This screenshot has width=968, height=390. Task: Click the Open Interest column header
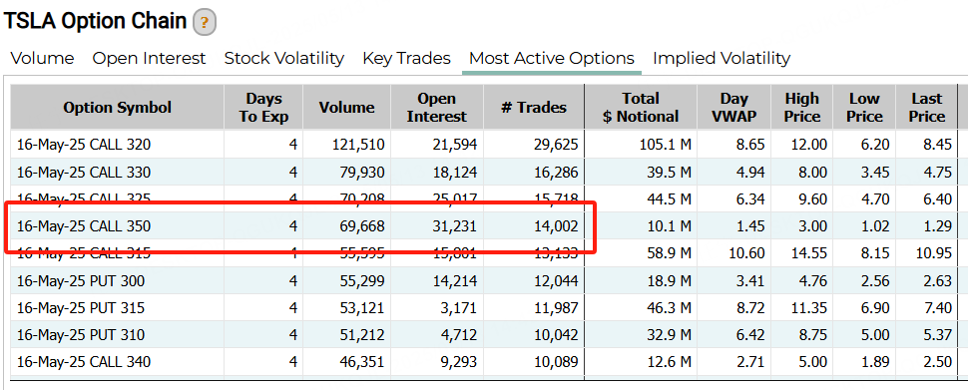click(437, 108)
